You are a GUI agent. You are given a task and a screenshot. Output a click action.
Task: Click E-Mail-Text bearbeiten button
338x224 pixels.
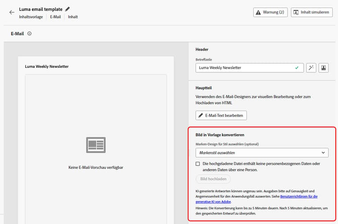coord(221,115)
